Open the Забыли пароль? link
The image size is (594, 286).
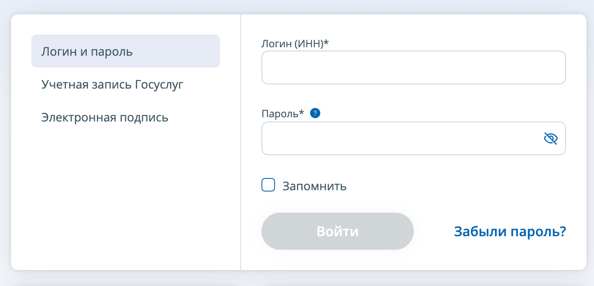[x=510, y=232]
